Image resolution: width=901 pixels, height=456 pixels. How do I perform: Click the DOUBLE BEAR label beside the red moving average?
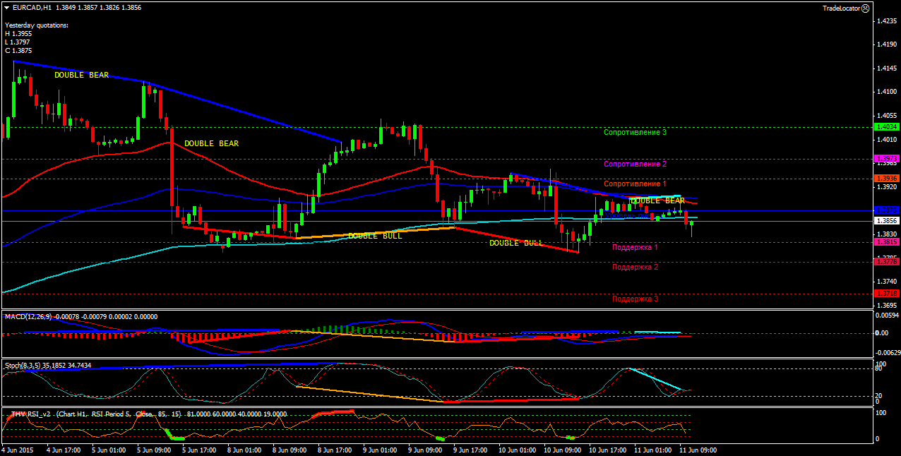tap(212, 143)
